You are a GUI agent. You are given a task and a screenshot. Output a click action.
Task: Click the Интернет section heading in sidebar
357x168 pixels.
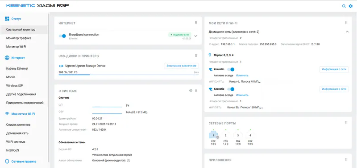pos(18,58)
